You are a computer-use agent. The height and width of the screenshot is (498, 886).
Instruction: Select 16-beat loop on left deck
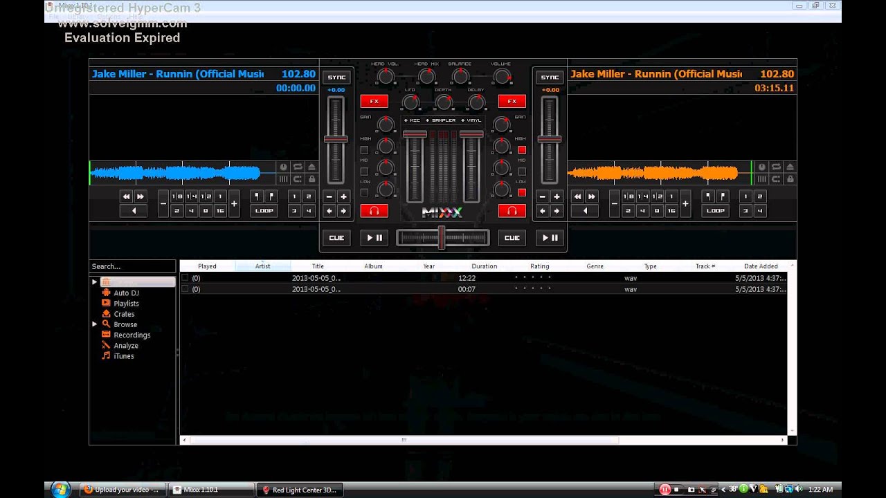[x=220, y=211]
